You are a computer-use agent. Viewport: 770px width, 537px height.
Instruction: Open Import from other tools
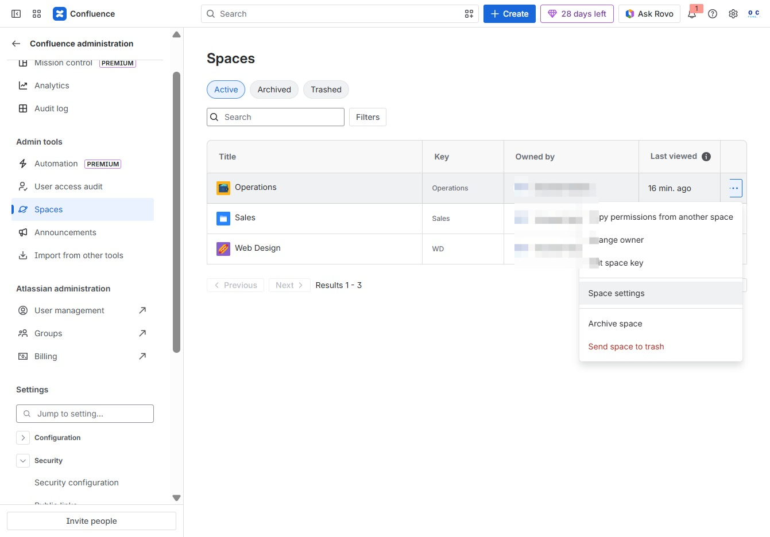[x=83, y=255]
